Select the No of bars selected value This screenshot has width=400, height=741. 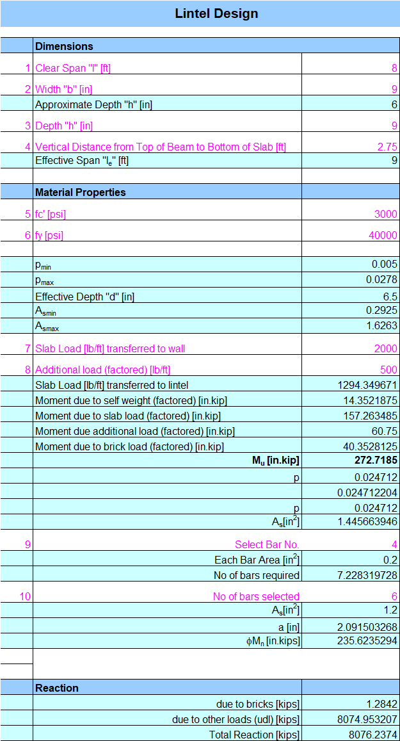[351, 592]
